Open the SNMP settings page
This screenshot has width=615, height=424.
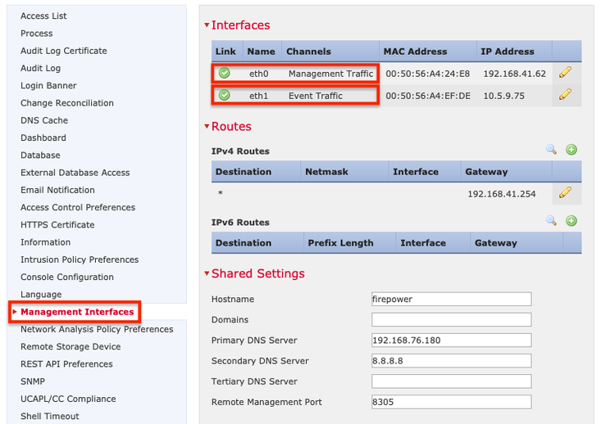tap(33, 381)
